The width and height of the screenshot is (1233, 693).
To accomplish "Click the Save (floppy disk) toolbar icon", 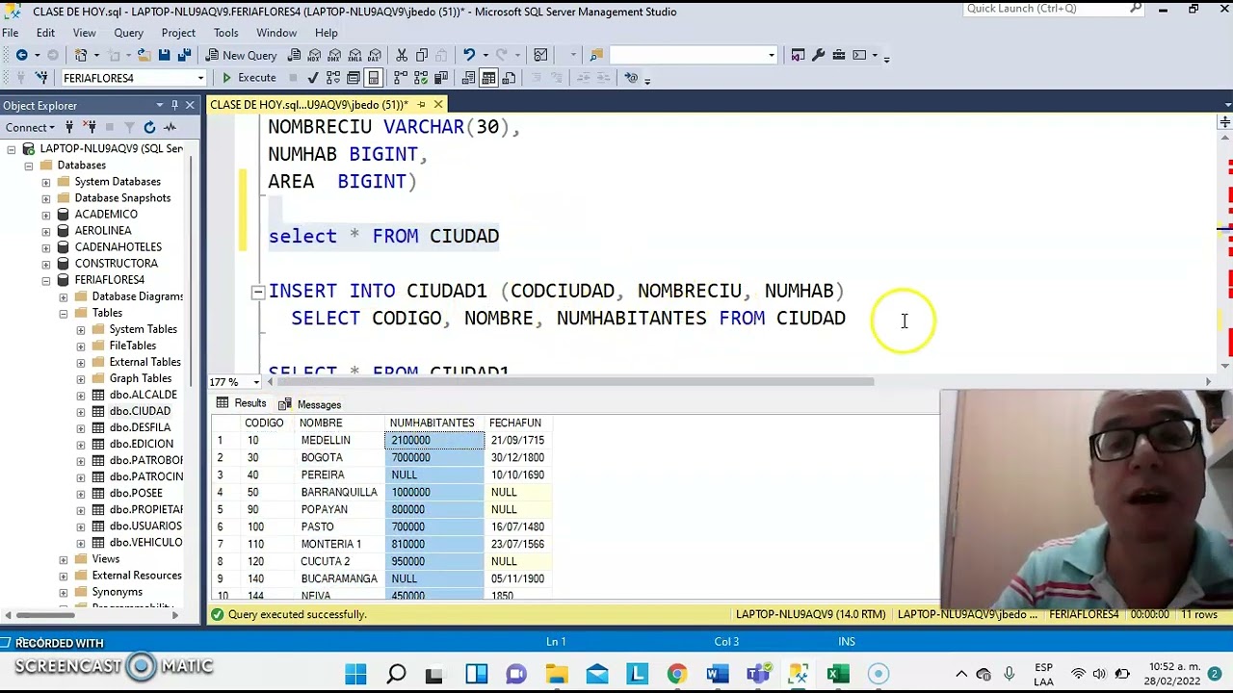I will (x=165, y=56).
